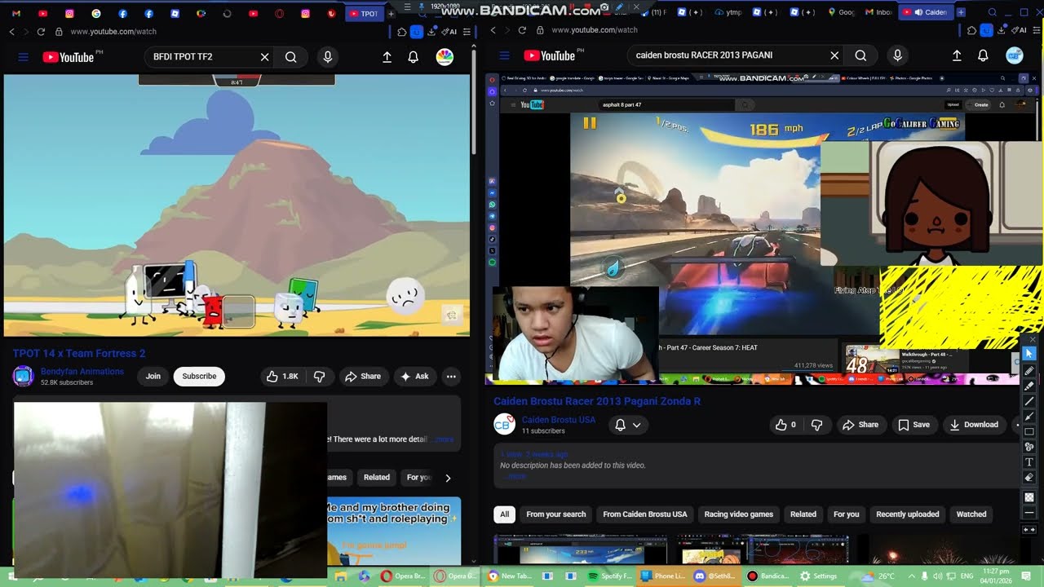Select 'Watched' filter chip
The width and height of the screenshot is (1044, 587).
pos(971,514)
